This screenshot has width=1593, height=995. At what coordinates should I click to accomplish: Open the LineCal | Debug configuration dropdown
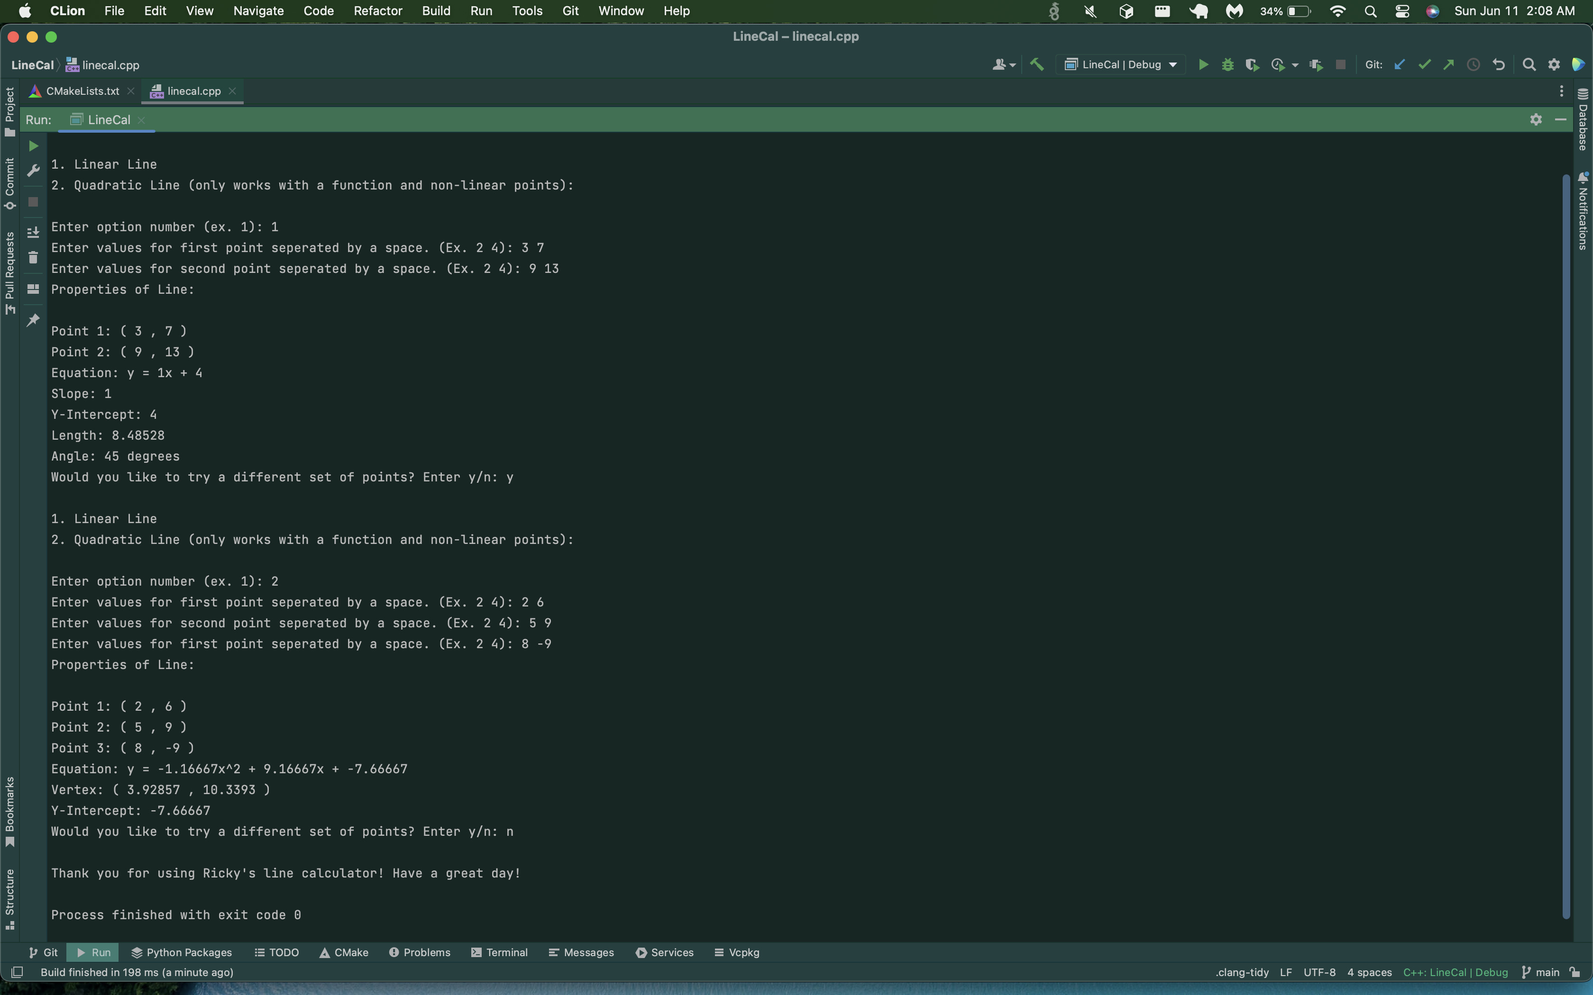point(1120,64)
